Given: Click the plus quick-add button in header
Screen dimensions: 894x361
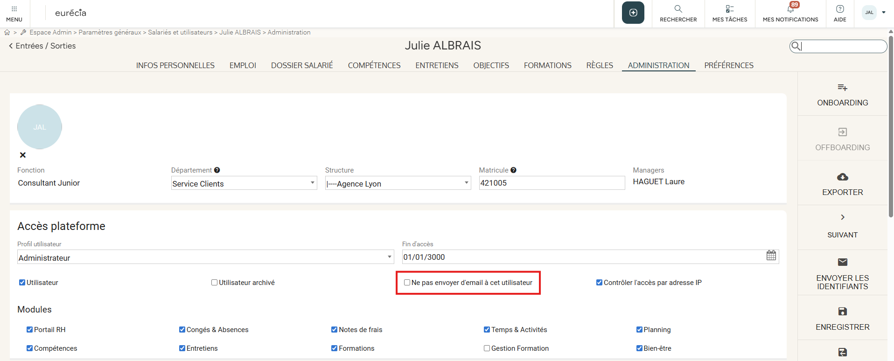Looking at the screenshot, I should [633, 13].
